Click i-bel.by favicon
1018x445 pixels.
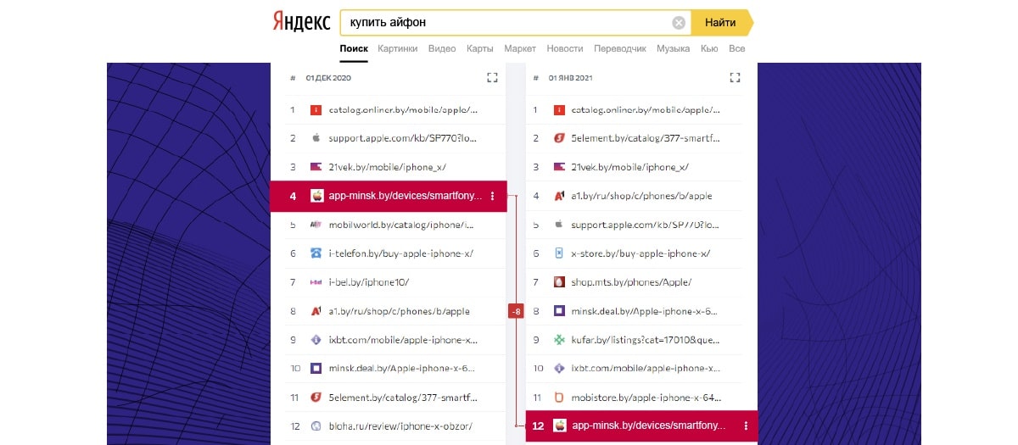[x=316, y=282]
